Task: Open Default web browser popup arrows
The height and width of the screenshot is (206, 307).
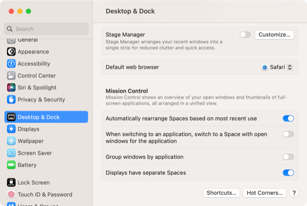Action: tap(290, 67)
